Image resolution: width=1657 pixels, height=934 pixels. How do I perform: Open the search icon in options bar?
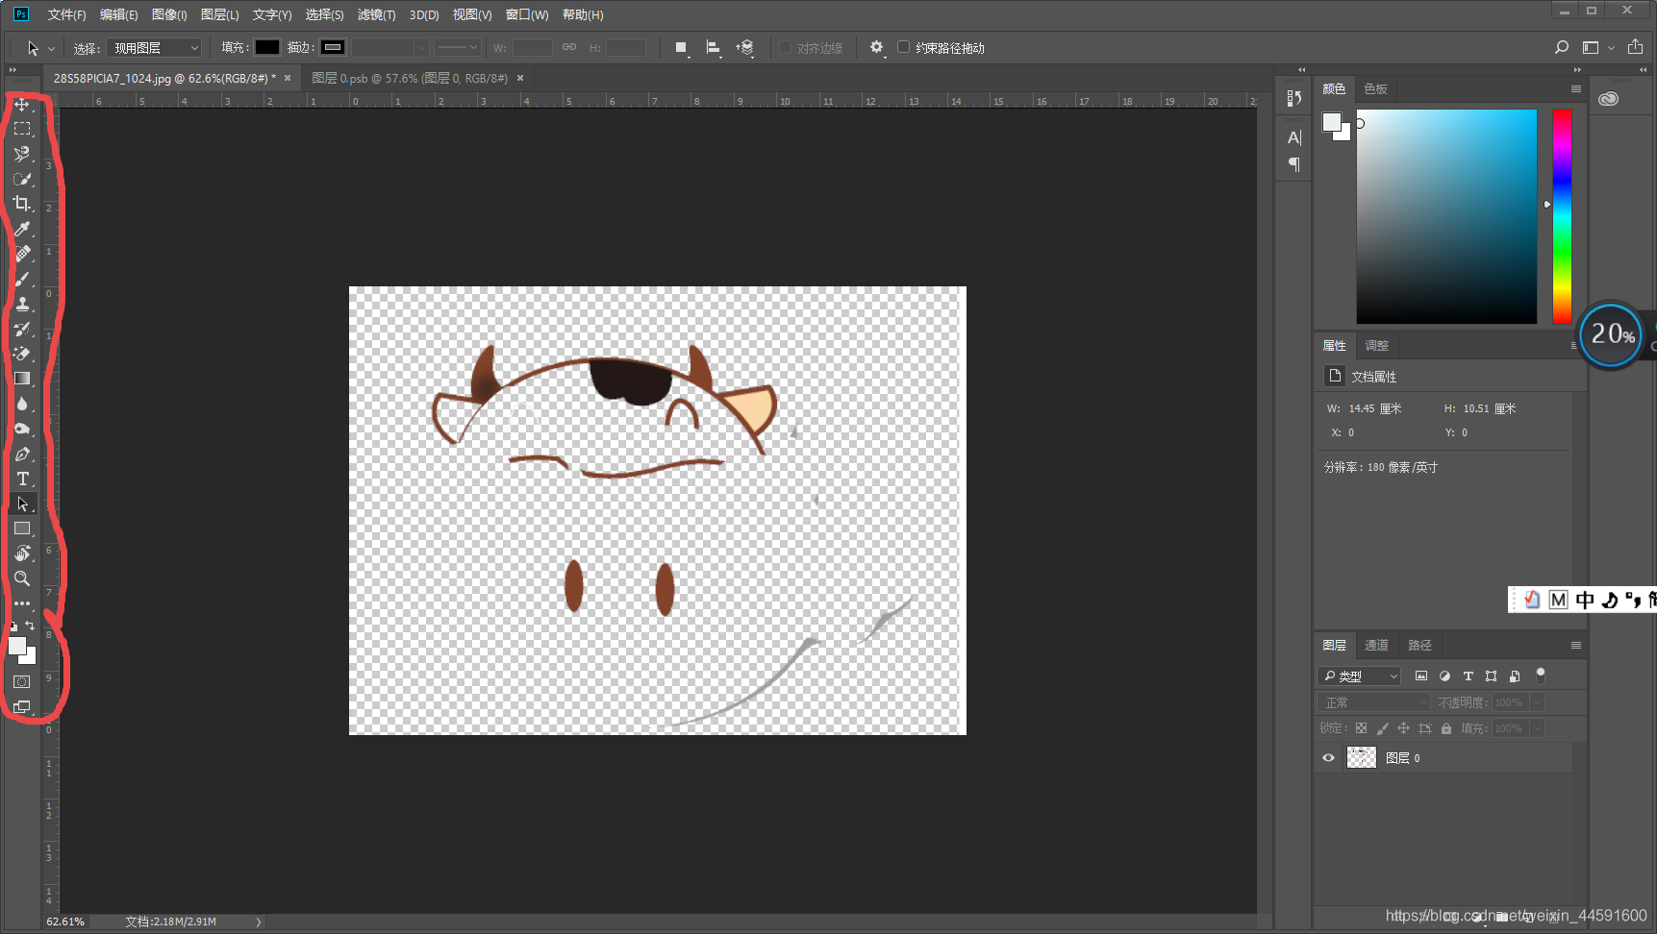click(1562, 47)
